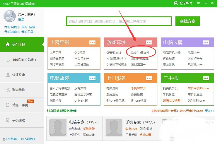Viewport: 217px width, 144px height.
Task: Select CF穿越火线 item
Action: point(114,53)
